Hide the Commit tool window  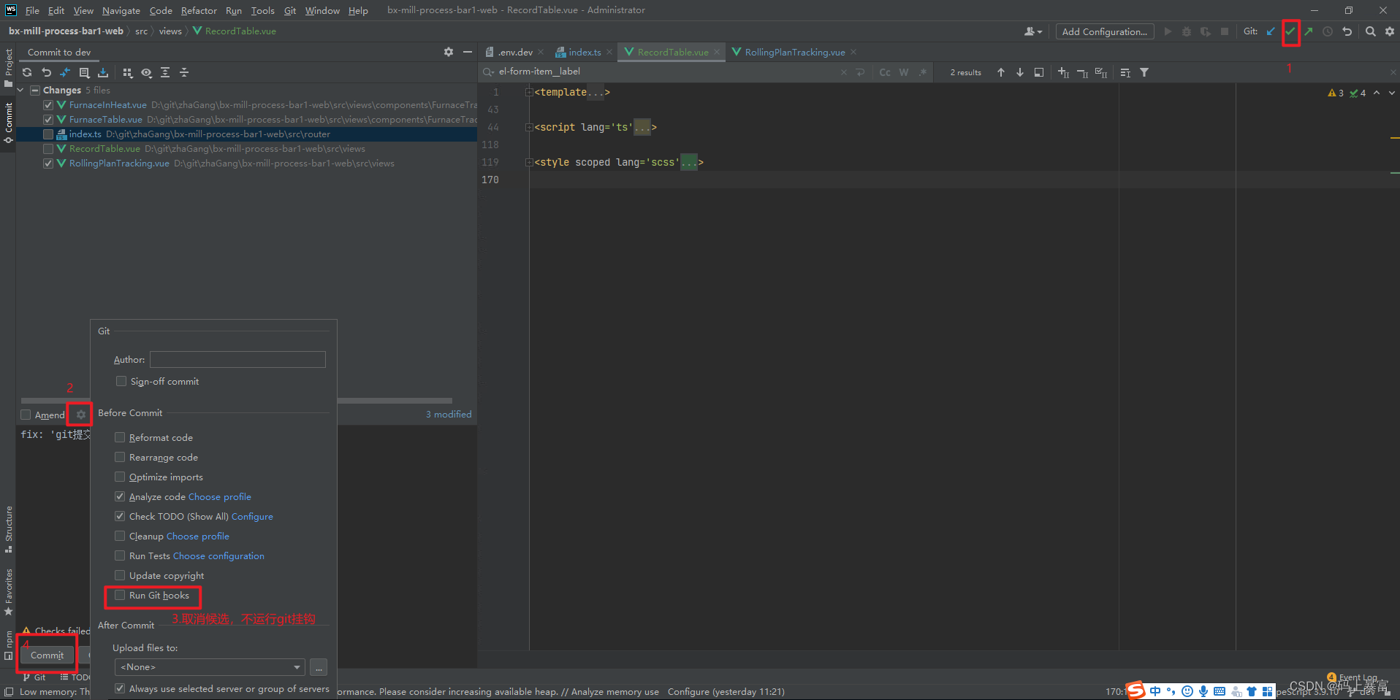(468, 52)
